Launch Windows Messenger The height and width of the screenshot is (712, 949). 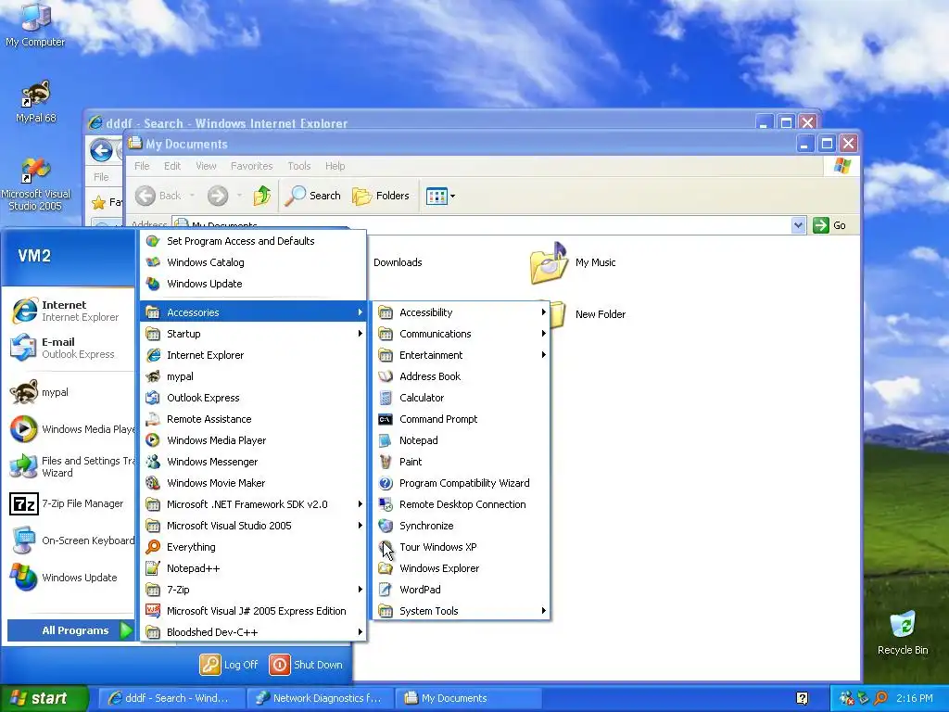[x=254, y=462]
